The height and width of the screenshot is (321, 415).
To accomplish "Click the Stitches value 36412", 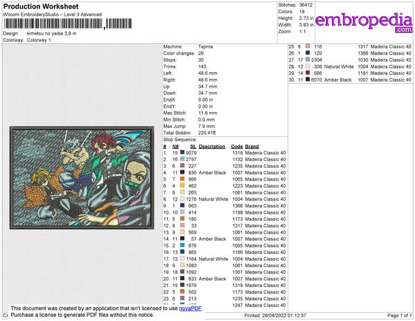I will pos(306,5).
